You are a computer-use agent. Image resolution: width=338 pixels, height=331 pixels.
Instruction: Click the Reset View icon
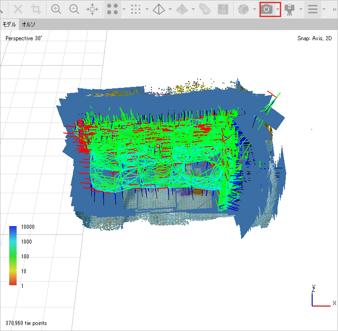click(92, 9)
